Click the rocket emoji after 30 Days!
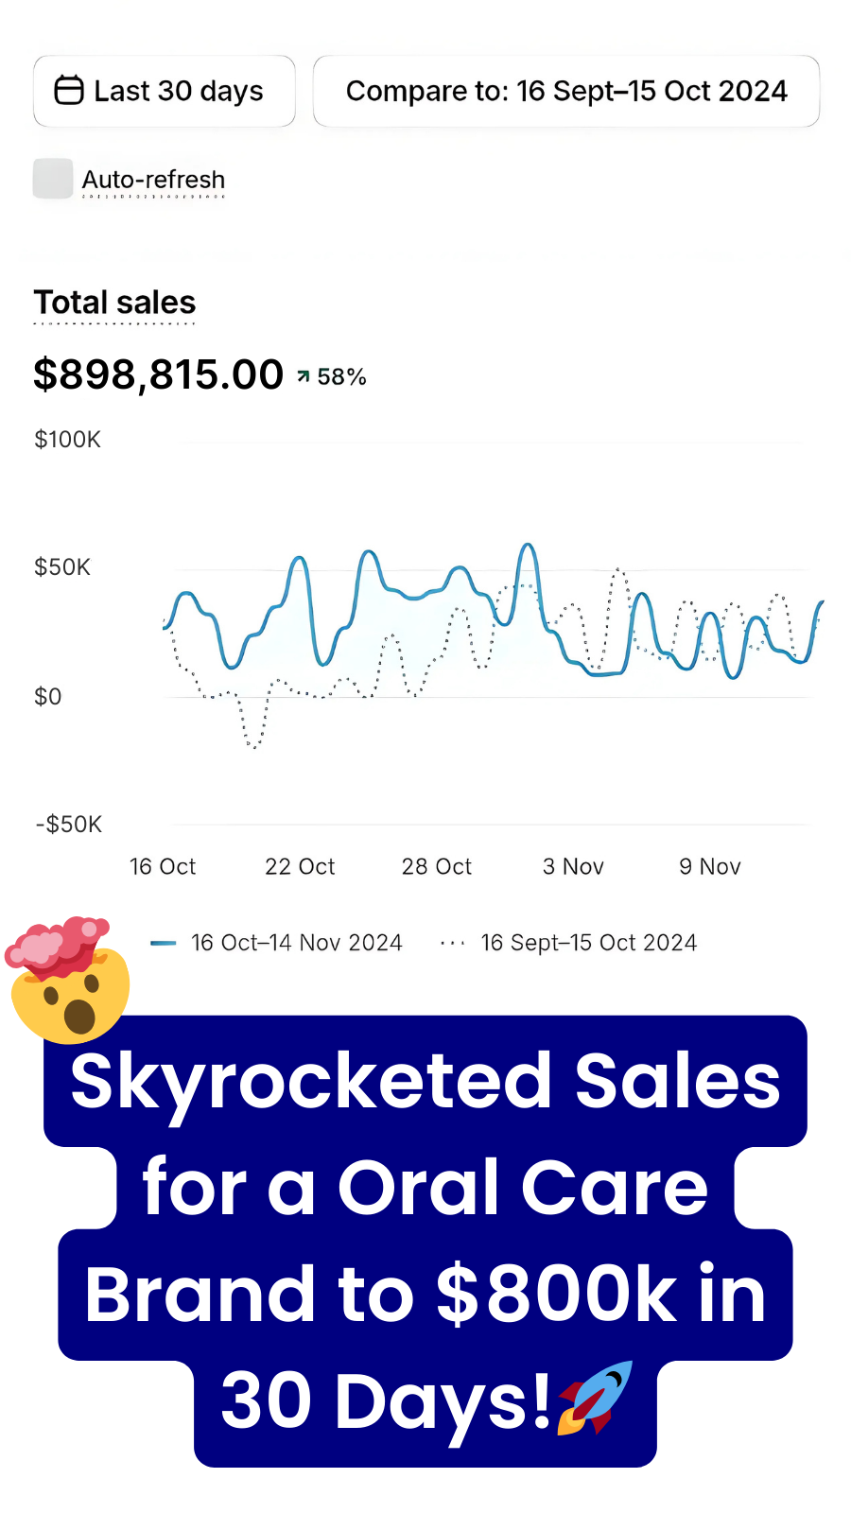Image resolution: width=851 pixels, height=1513 pixels. click(596, 1398)
